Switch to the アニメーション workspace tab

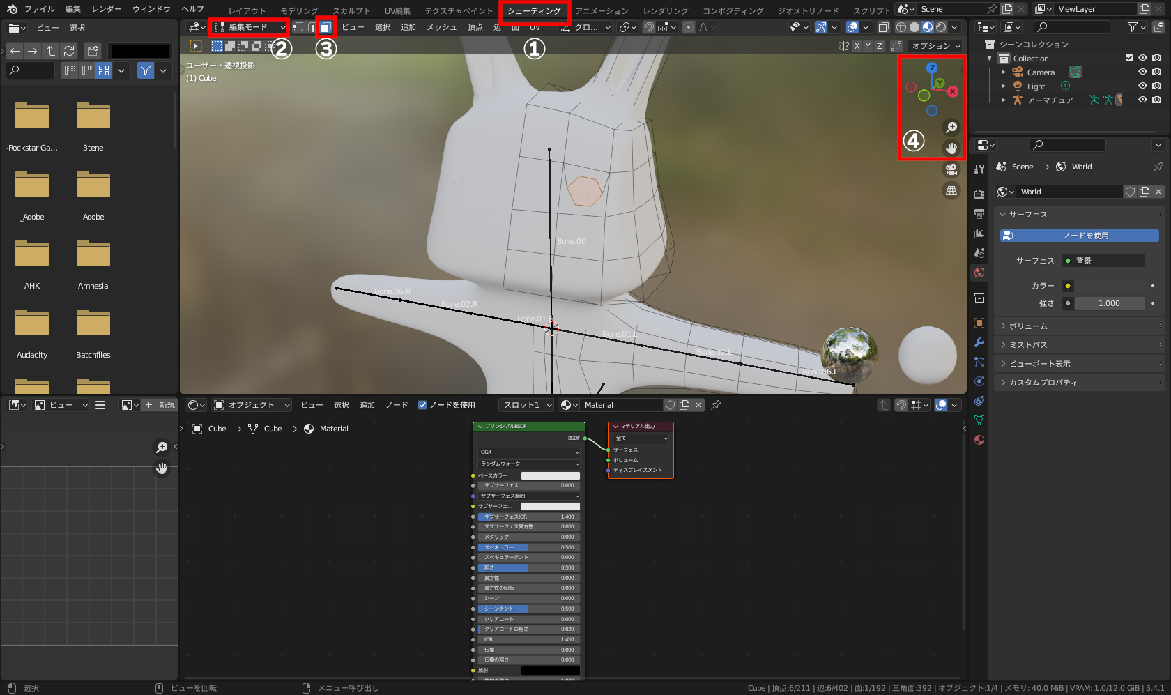[x=602, y=10]
